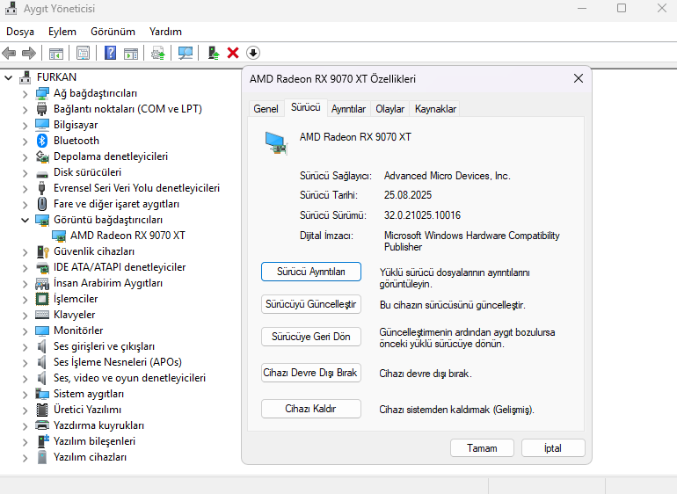Expand the Bağlantı noktaları (COM ve LPT) node
This screenshot has height=494, width=677.
25,110
